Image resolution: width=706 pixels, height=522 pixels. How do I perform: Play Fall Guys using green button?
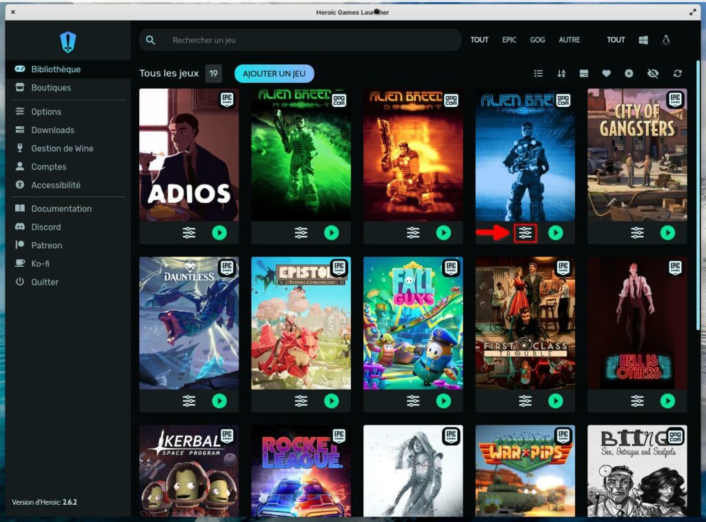443,401
